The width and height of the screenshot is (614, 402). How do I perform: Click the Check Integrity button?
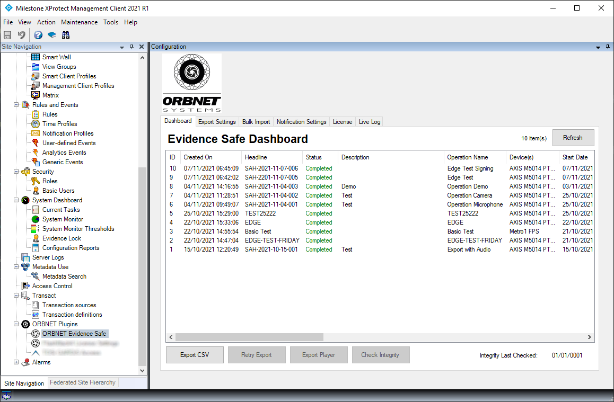(x=380, y=355)
